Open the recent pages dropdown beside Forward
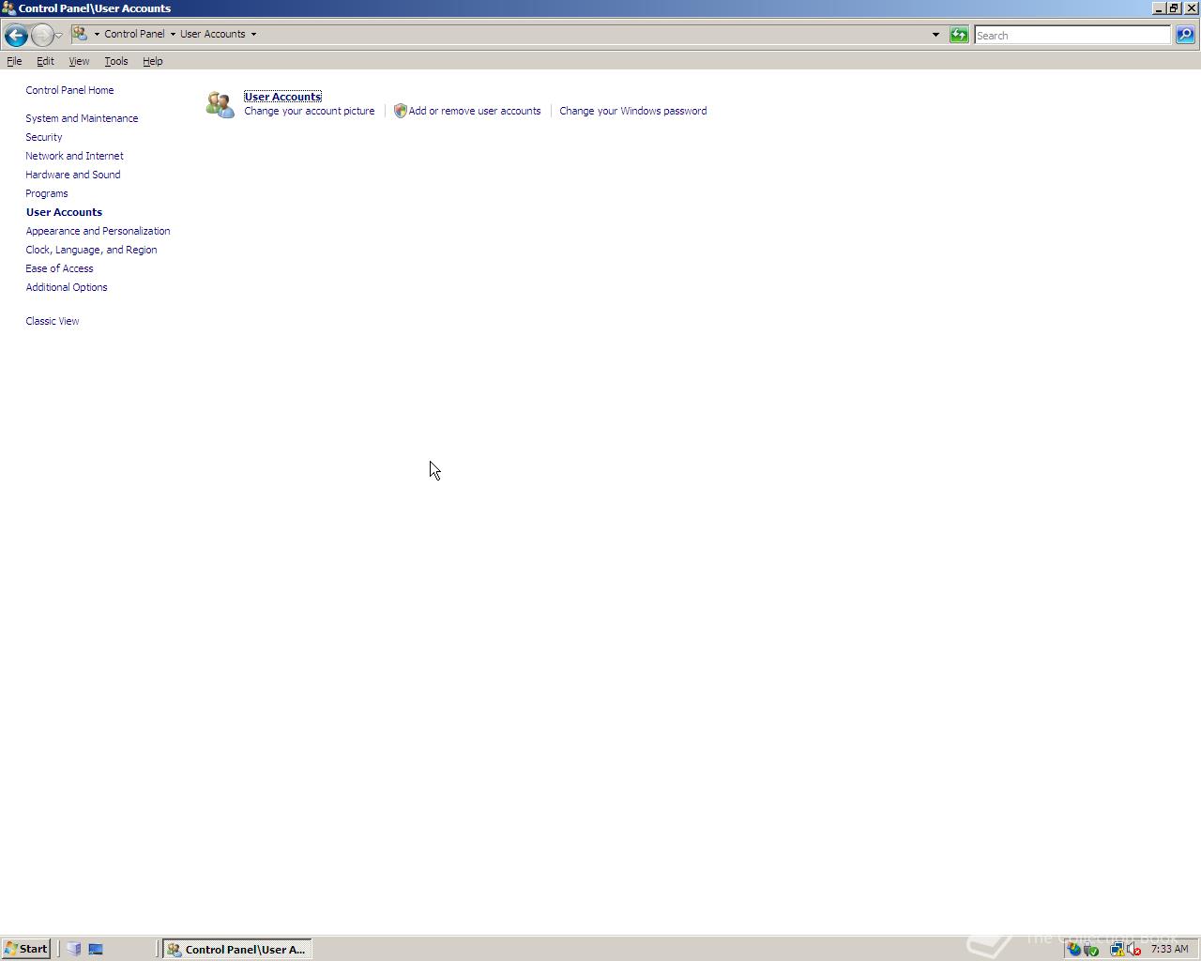The height and width of the screenshot is (961, 1201). pos(59,36)
